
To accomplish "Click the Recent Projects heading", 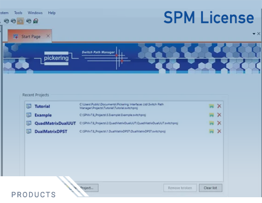I will click(36, 95).
